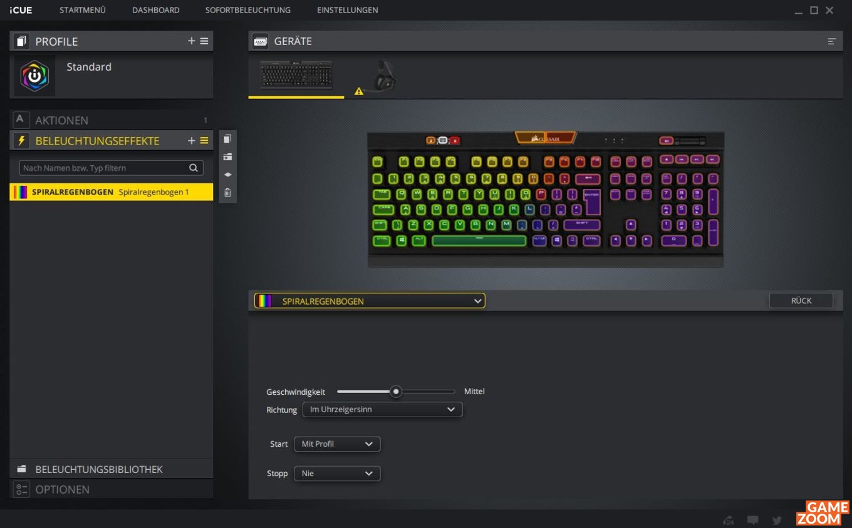
Task: Open Spiralregenbogen effect type dropdown
Action: pyautogui.click(x=370, y=301)
